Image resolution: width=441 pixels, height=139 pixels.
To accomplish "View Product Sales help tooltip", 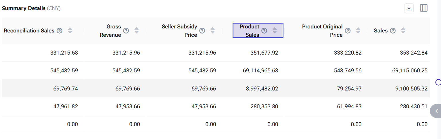I will (x=264, y=31).
